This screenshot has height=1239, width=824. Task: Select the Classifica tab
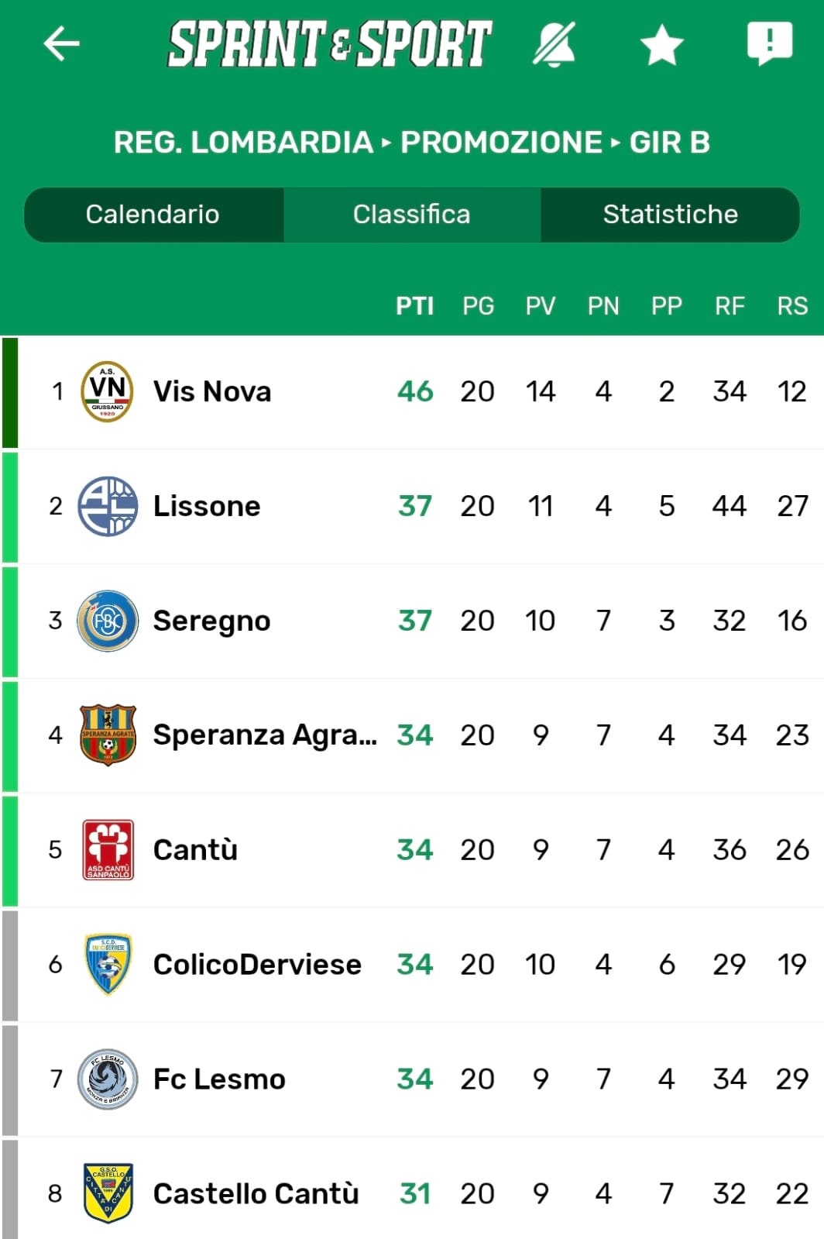click(x=411, y=215)
